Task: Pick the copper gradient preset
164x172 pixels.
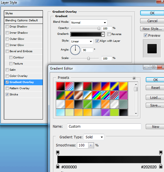Action: click(78, 95)
